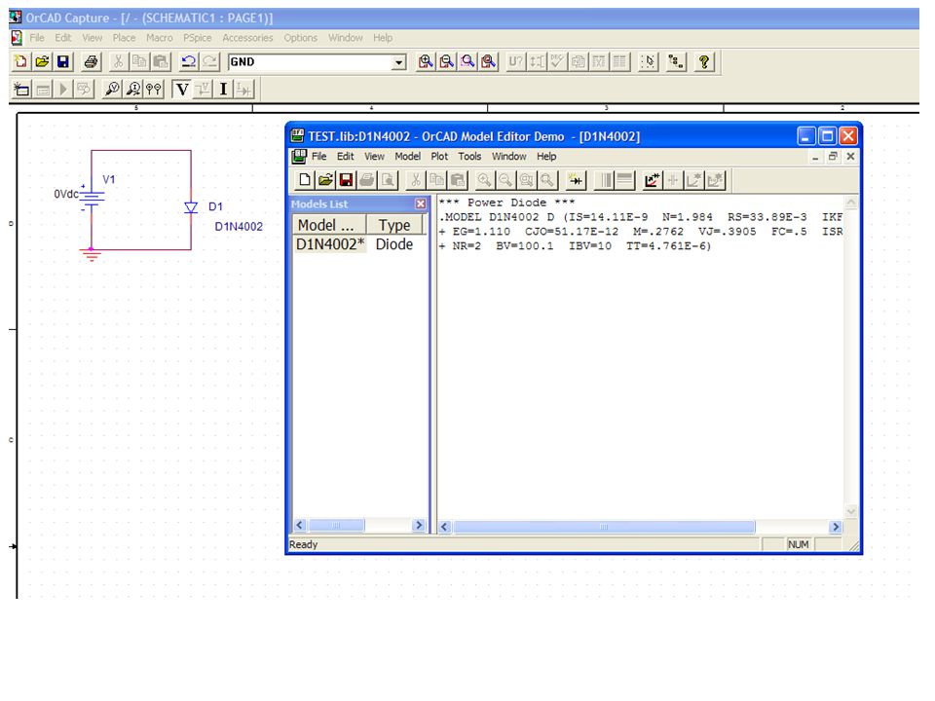Select V1 voltage source symbol on schematic
The image size is (935, 701).
[92, 198]
